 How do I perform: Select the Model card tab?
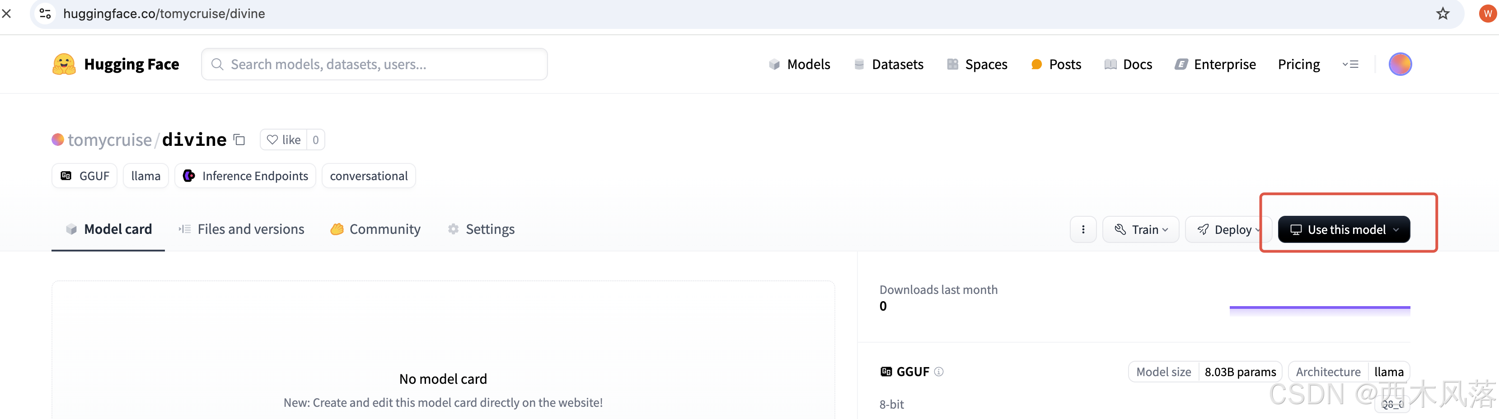(108, 229)
